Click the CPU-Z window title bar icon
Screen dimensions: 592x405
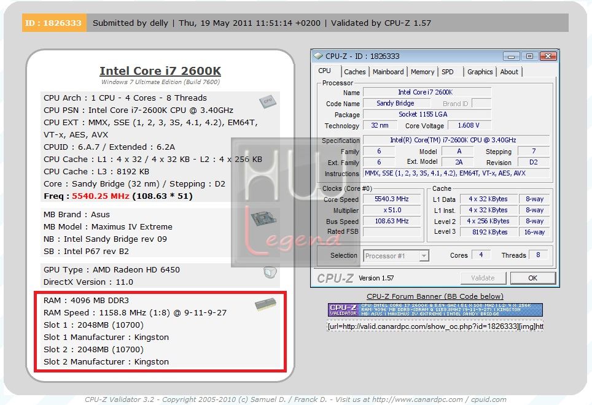[x=318, y=56]
